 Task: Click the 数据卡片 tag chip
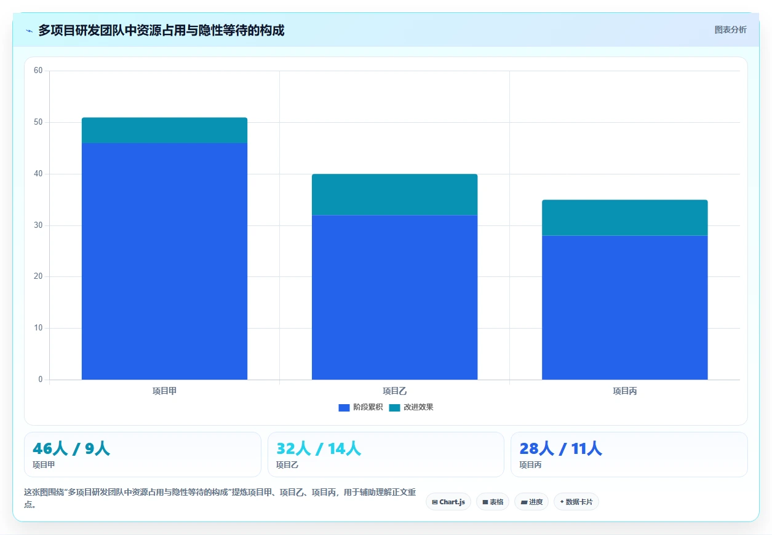tap(576, 502)
